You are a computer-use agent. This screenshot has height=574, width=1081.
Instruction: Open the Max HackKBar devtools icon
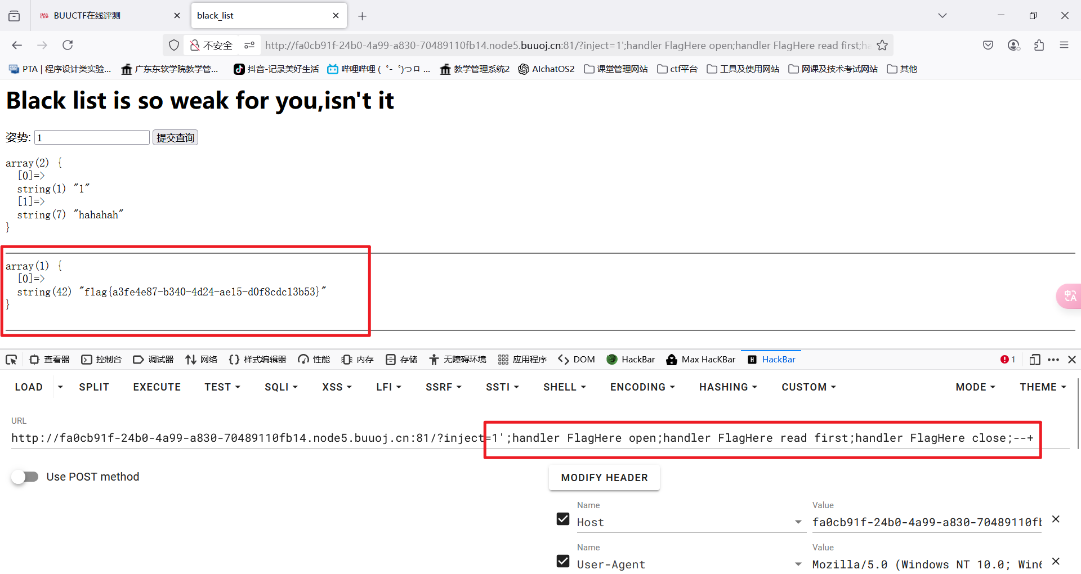700,359
